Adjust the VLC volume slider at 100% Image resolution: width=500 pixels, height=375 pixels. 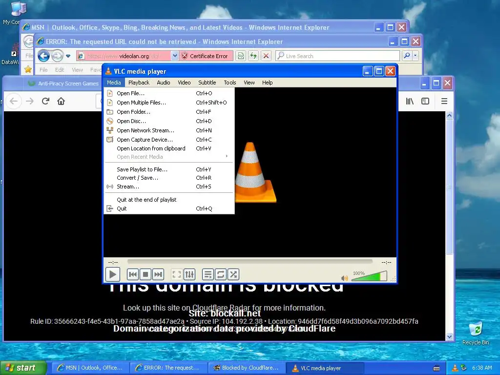[x=369, y=276]
